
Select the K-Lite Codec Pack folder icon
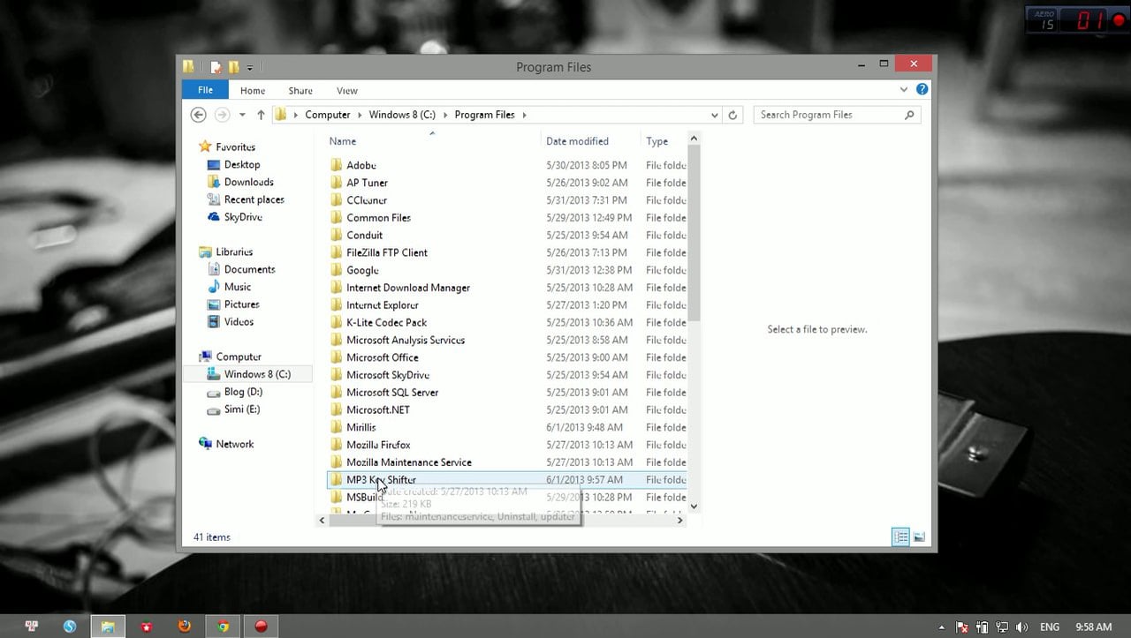[x=336, y=322]
